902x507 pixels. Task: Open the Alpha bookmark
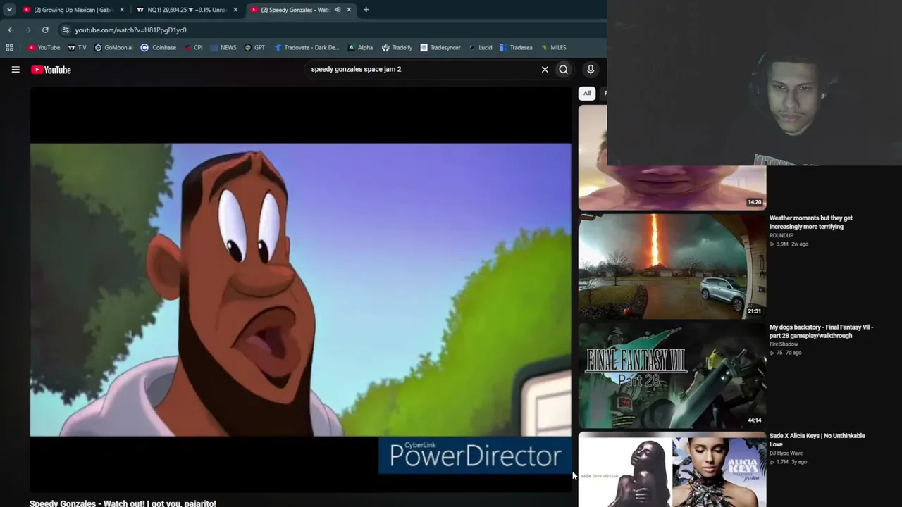point(360,48)
